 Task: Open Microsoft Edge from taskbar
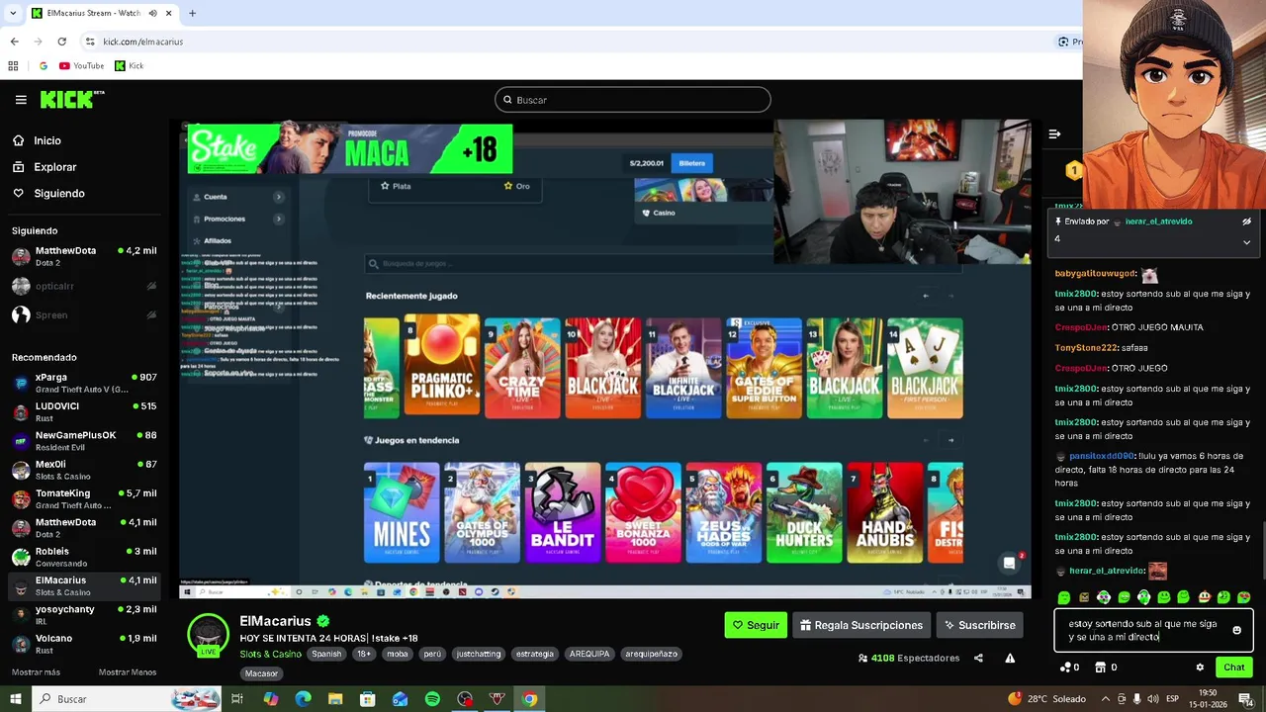[303, 699]
